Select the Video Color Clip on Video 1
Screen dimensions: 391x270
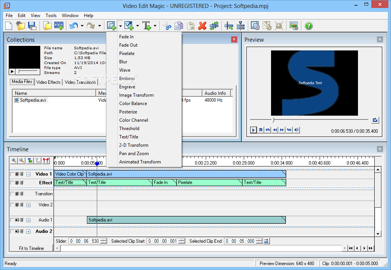tap(70, 174)
